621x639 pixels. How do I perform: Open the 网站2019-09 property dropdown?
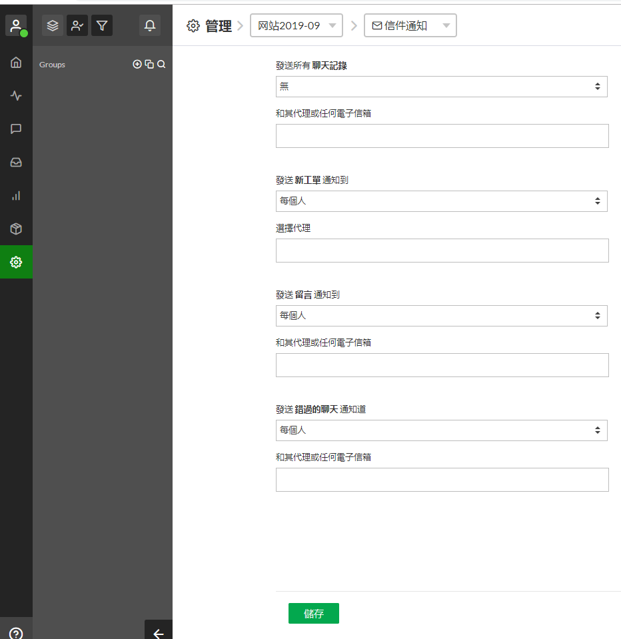point(297,26)
